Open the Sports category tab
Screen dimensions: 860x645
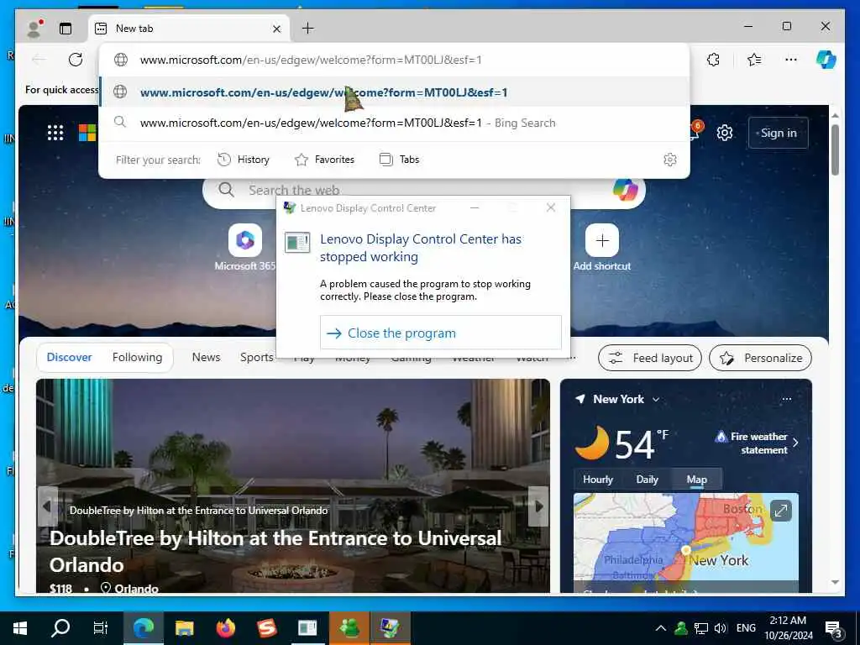(x=257, y=357)
